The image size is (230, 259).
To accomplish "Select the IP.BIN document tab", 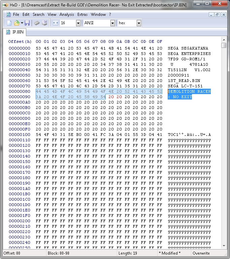I will (x=14, y=32).
